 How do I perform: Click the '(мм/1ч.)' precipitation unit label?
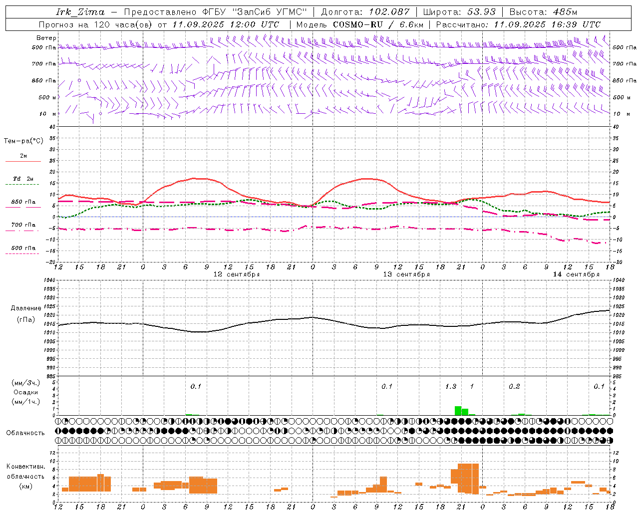click(26, 402)
